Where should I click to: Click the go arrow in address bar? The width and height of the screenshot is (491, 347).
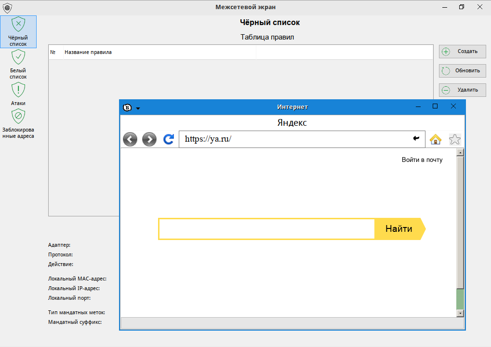point(416,138)
